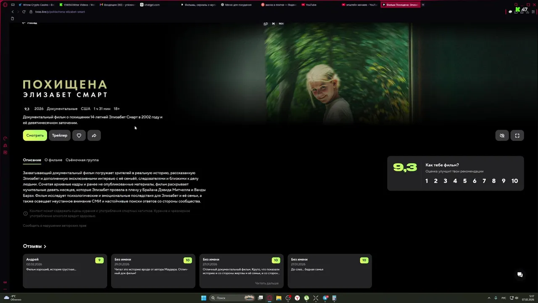This screenshot has width=538, height=303.
Task: Share the film using arrow icon
Action: pos(94,136)
